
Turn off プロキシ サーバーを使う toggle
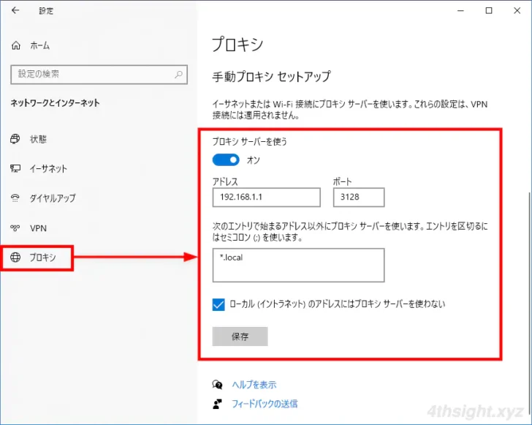(226, 160)
